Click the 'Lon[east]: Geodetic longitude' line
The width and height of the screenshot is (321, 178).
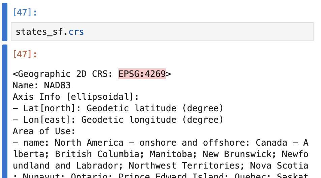(118, 120)
